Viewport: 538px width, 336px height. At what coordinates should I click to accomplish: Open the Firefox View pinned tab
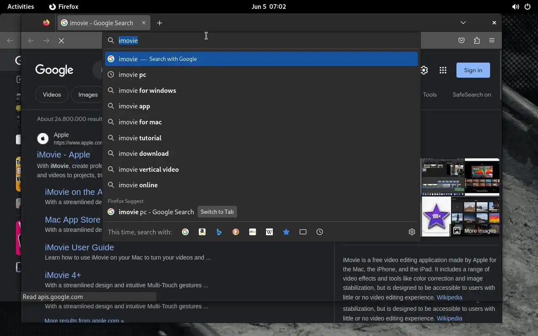tap(46, 23)
